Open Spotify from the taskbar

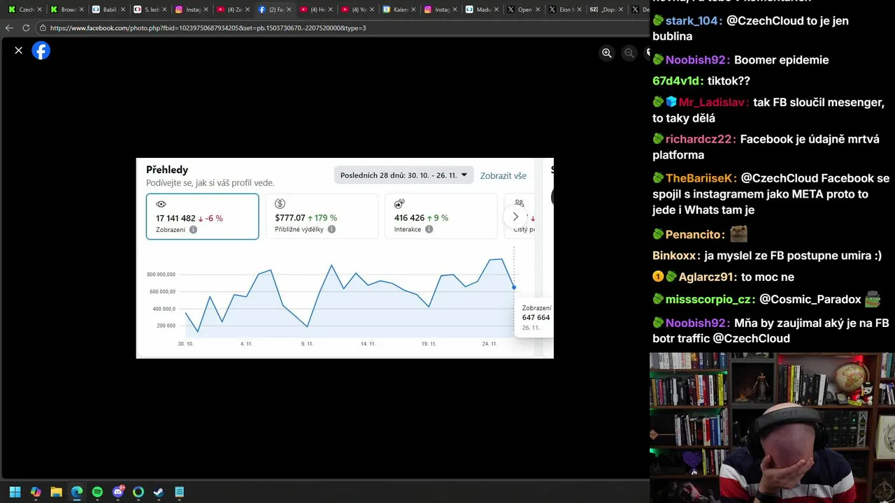tap(97, 492)
